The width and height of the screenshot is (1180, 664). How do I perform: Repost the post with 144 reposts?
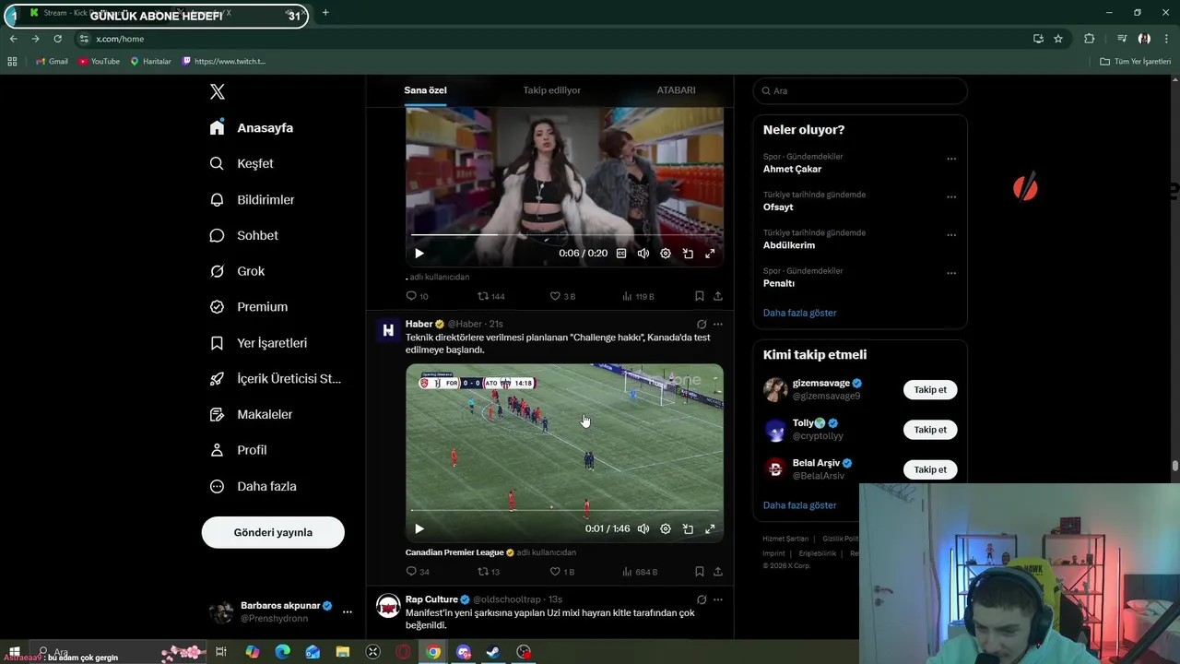[x=490, y=296]
